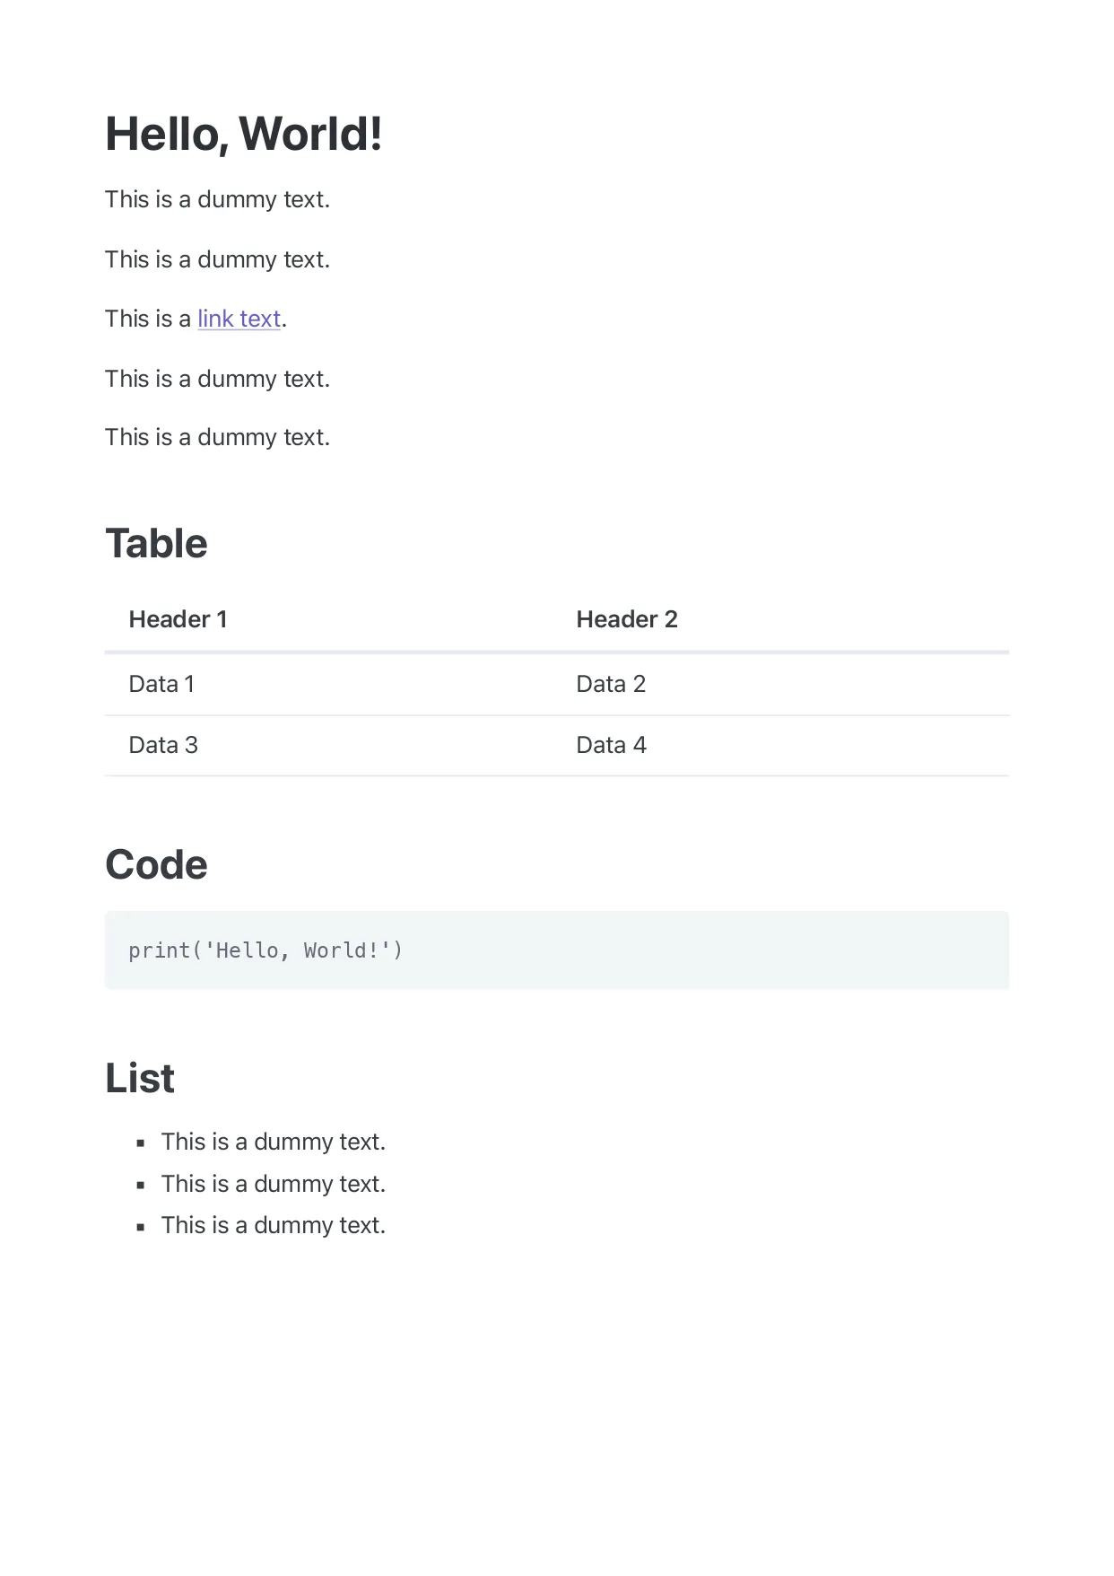Open the 'link text' hyperlink
This screenshot has height=1576, width=1114.
[239, 319]
